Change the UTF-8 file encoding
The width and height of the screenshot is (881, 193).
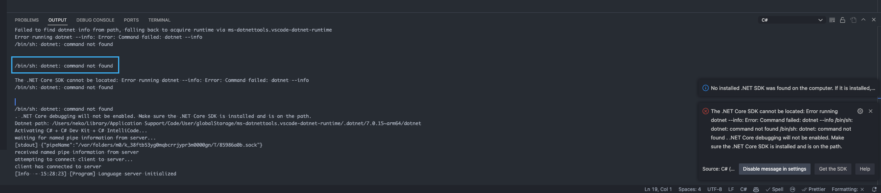[x=714, y=189]
